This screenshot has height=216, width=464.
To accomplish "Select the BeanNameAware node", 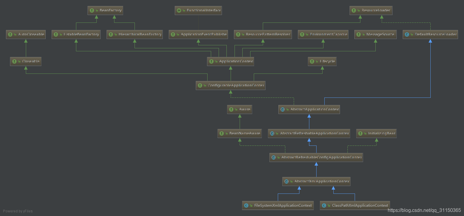I will (x=239, y=133).
